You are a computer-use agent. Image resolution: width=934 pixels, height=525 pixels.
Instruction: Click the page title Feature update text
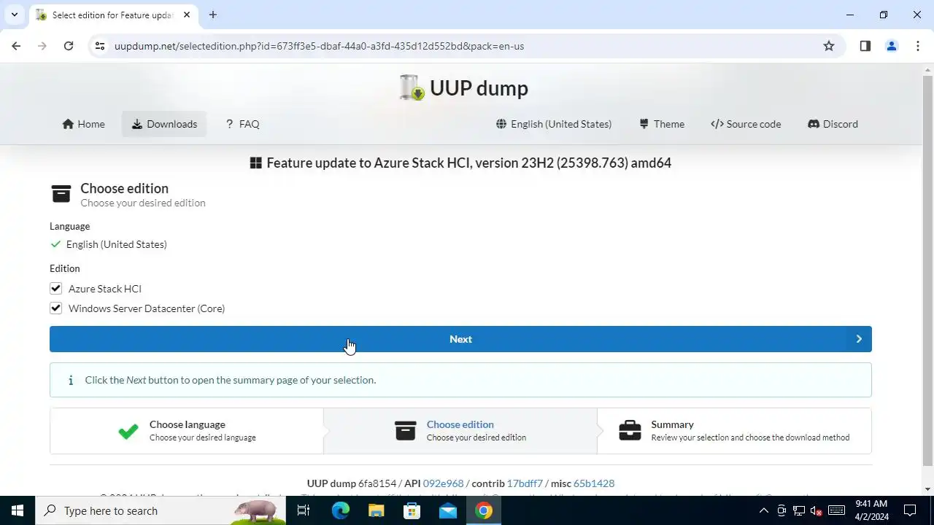469,163
